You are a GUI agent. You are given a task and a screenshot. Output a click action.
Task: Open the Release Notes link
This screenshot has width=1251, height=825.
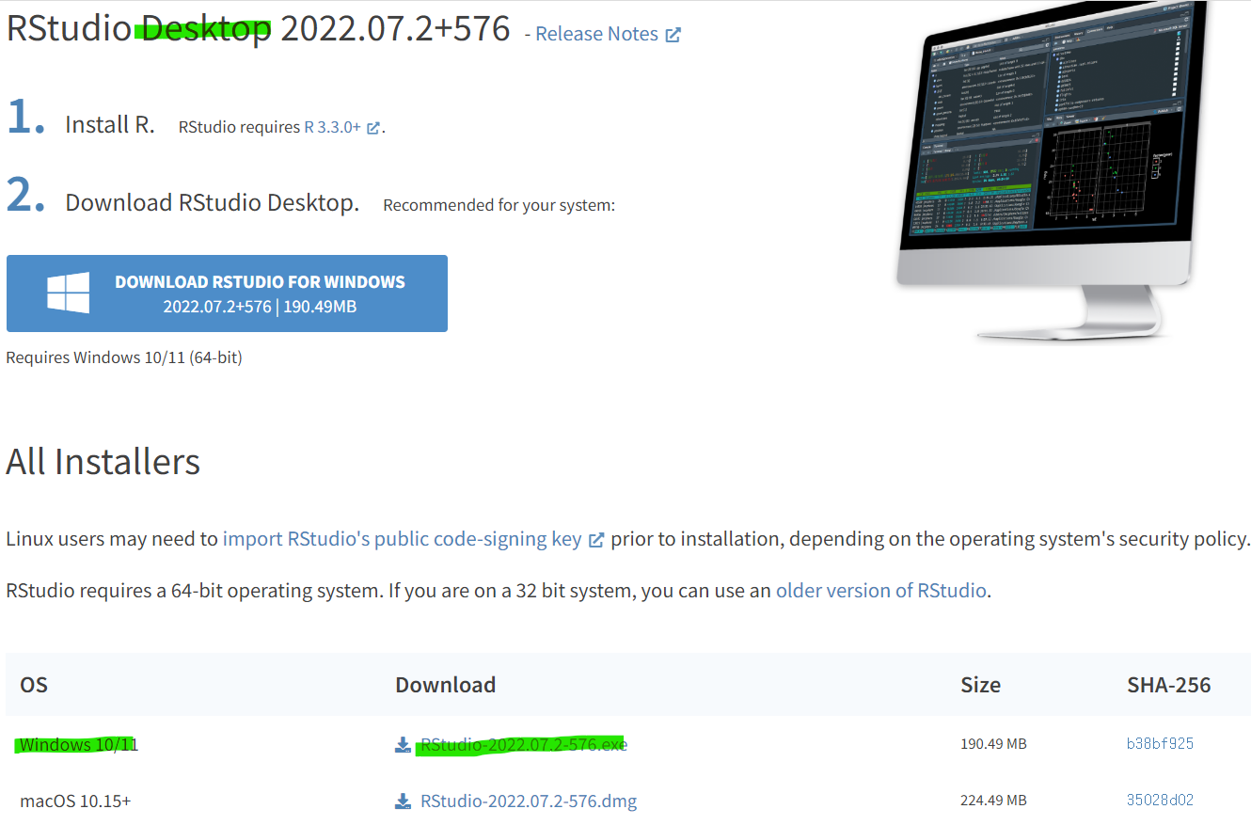click(x=596, y=34)
